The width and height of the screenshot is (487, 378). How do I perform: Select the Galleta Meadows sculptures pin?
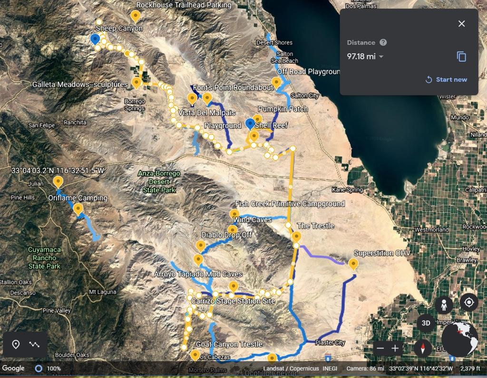coord(136,83)
